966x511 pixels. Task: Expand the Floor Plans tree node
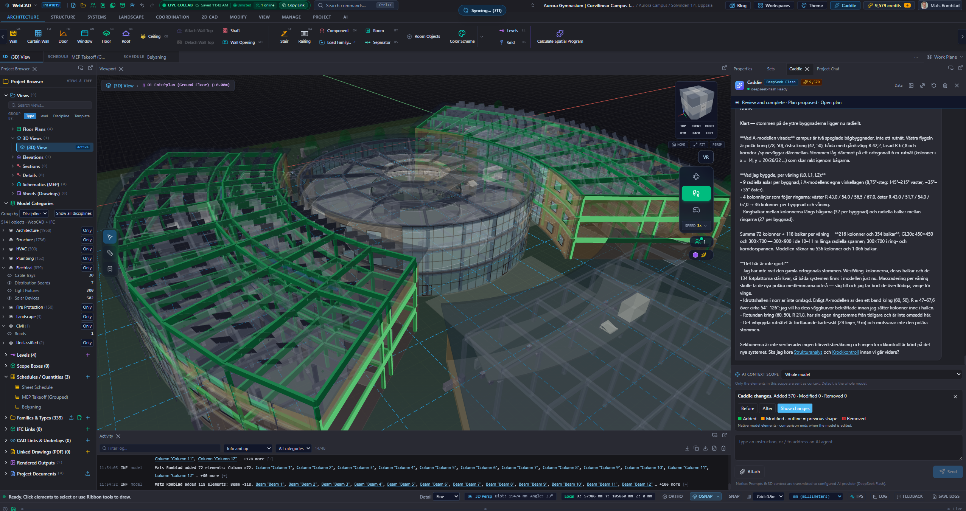point(12,129)
